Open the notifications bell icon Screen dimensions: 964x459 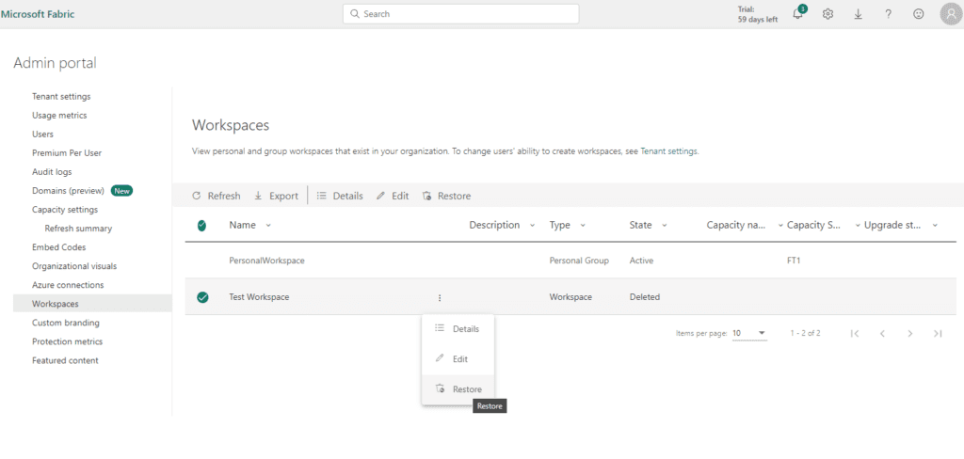pyautogui.click(x=798, y=14)
